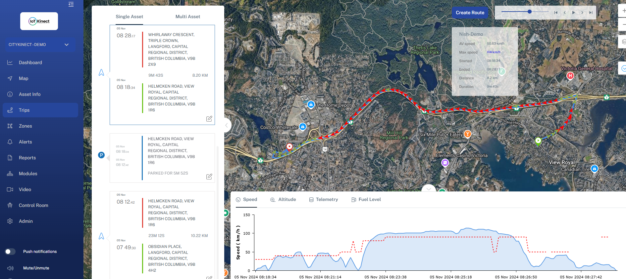This screenshot has width=626, height=279.
Task: Collapse the sidebar with the menu icon
Action: (71, 4)
